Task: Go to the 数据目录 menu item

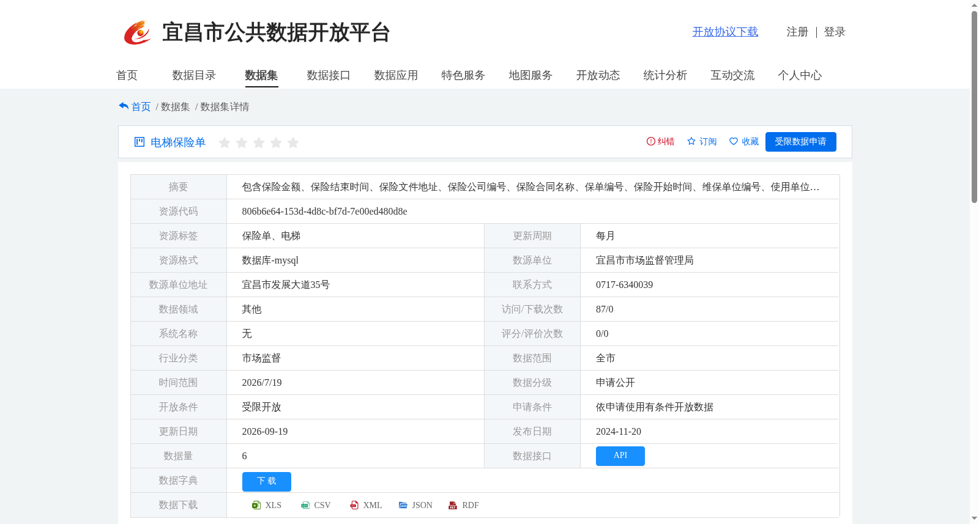Action: pos(194,75)
